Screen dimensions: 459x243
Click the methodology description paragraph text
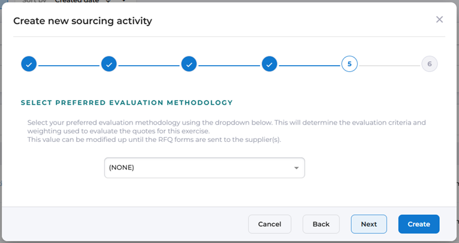coord(227,130)
